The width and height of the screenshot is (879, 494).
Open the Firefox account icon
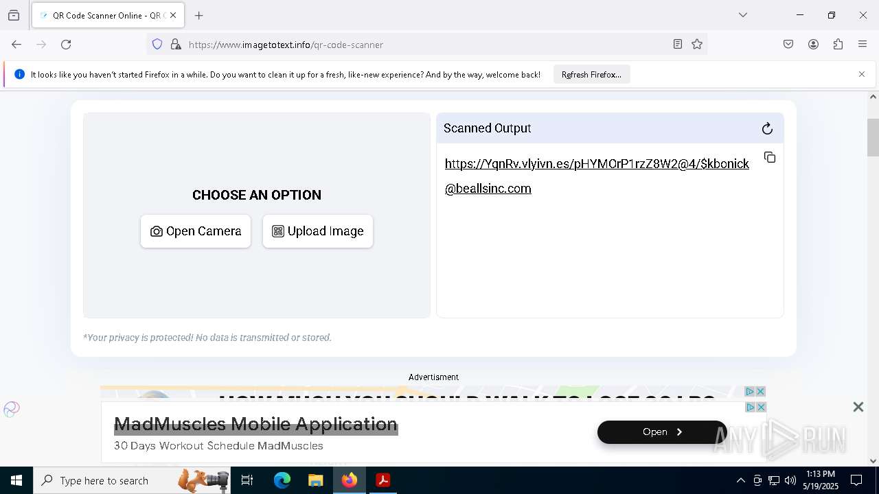(813, 45)
